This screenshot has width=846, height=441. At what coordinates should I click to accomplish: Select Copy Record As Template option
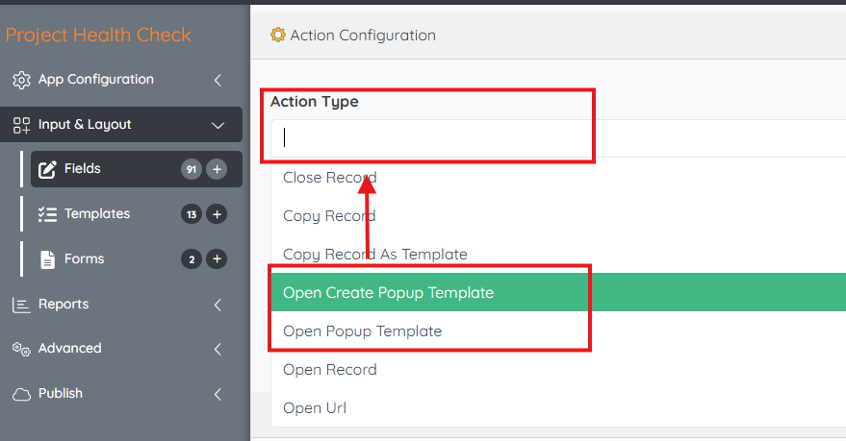pos(374,255)
